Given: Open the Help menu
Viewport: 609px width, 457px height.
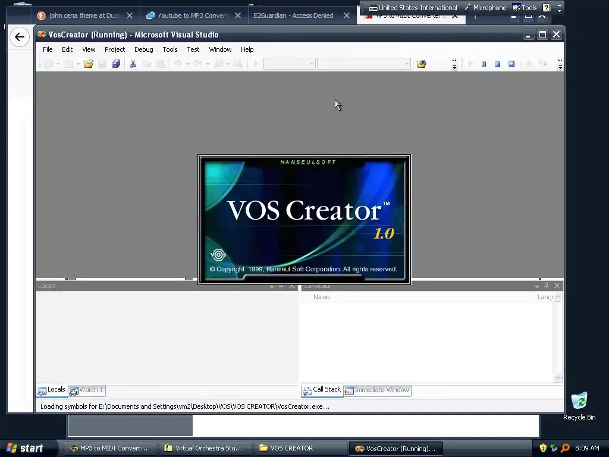Looking at the screenshot, I should coord(247,49).
